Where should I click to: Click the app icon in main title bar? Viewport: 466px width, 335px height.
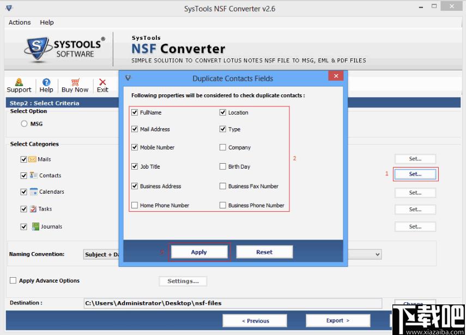tap(9, 8)
